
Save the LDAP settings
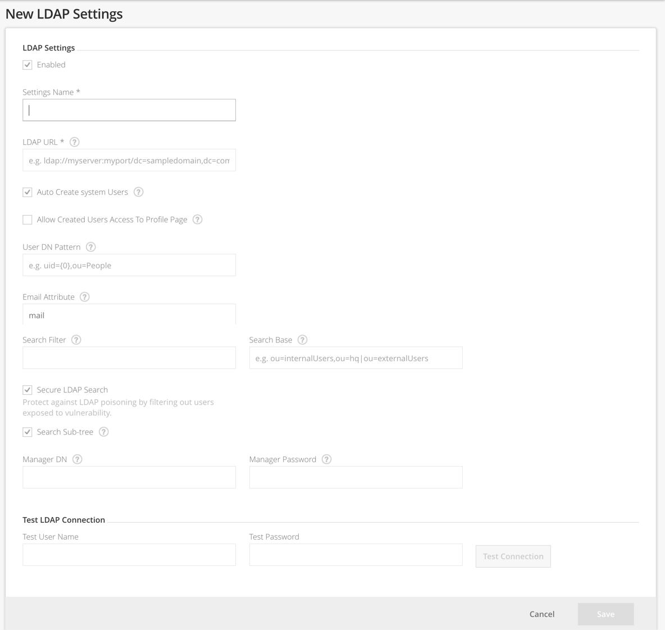[x=605, y=614]
